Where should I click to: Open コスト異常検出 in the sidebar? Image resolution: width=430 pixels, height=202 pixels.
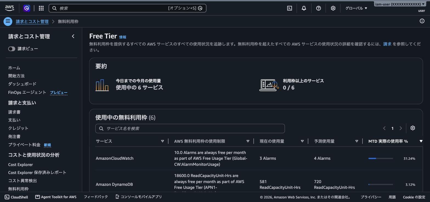click(22, 181)
